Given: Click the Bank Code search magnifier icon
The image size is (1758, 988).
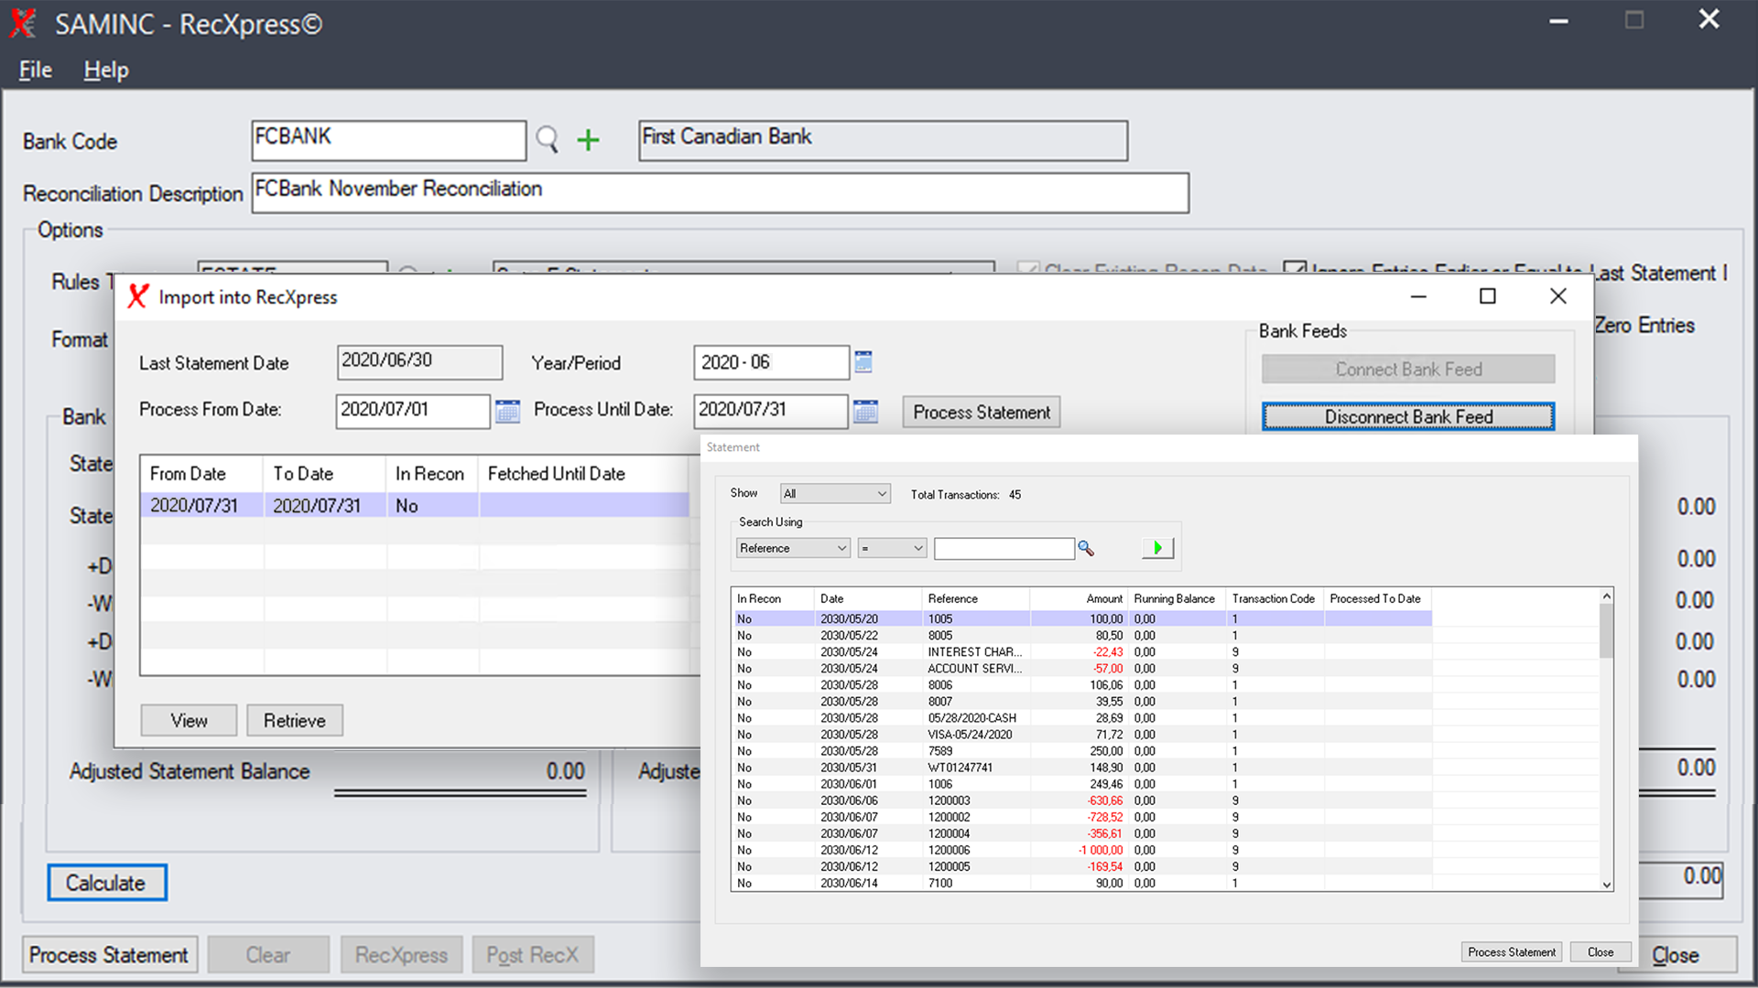Looking at the screenshot, I should (x=547, y=140).
